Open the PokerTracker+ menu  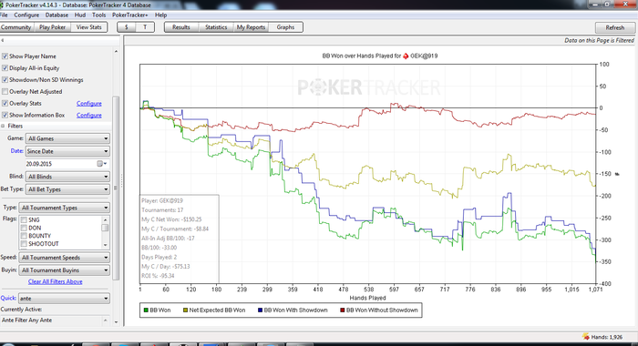pos(130,15)
